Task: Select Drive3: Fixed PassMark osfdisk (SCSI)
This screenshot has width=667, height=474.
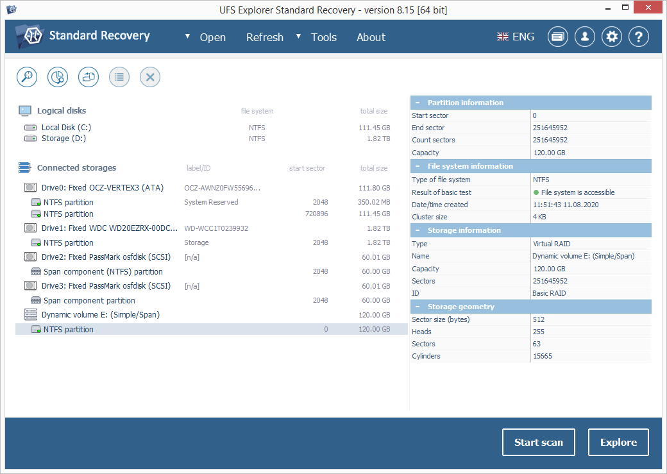Action: [x=212, y=286]
